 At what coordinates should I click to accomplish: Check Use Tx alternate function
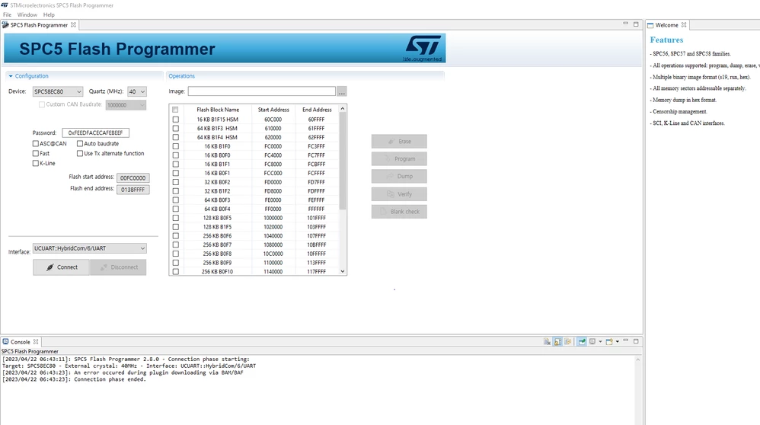79,153
